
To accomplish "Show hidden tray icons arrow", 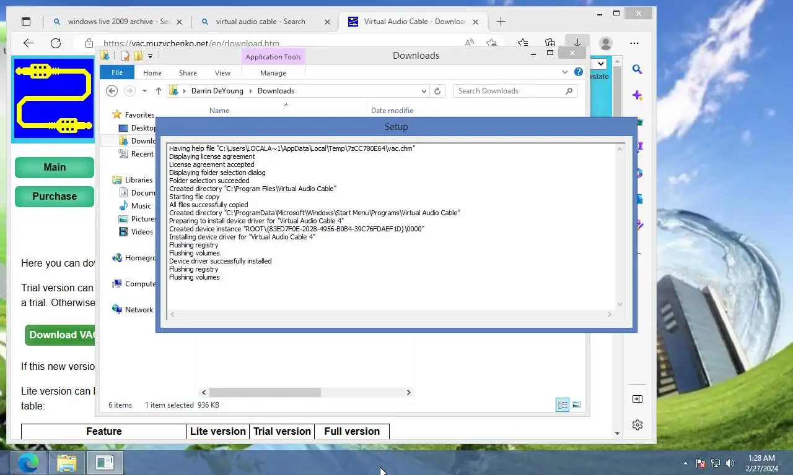I will point(685,463).
